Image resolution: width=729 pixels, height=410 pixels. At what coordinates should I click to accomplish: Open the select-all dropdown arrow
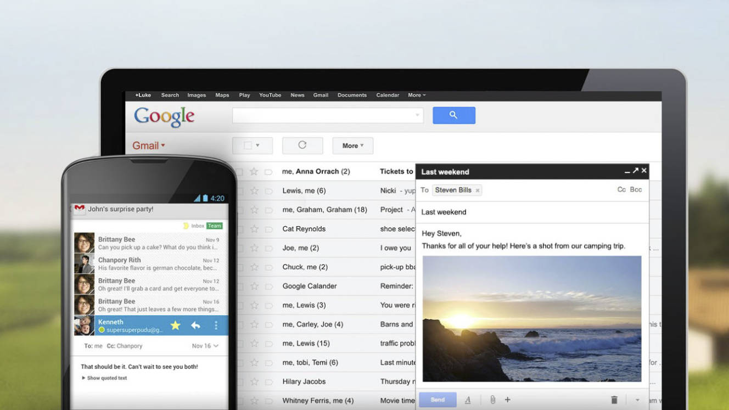257,145
